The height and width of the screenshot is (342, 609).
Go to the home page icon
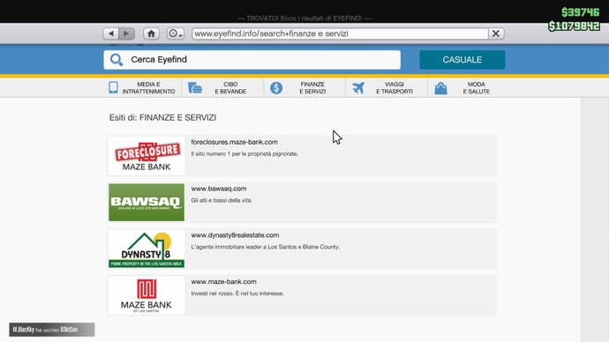coord(151,33)
